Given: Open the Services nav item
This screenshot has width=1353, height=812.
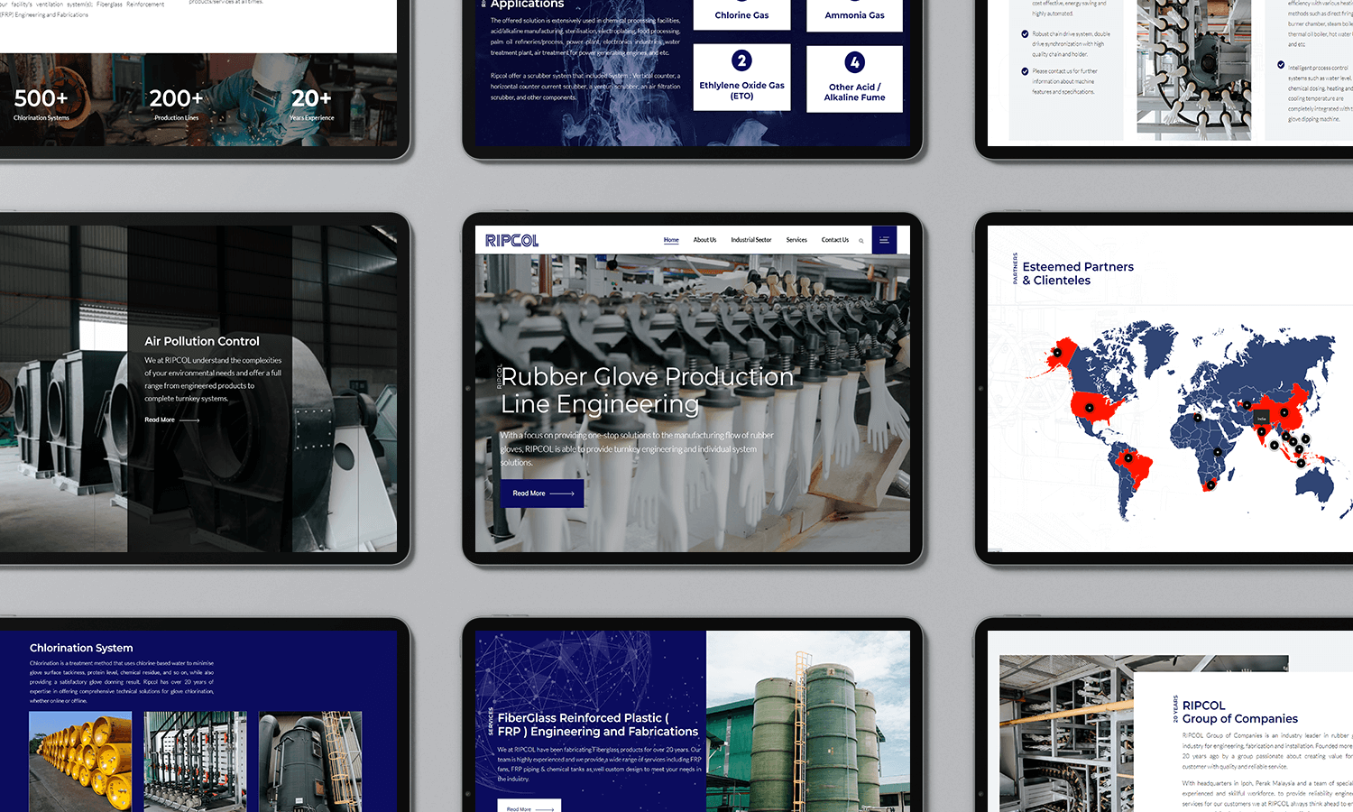Looking at the screenshot, I should point(796,240).
